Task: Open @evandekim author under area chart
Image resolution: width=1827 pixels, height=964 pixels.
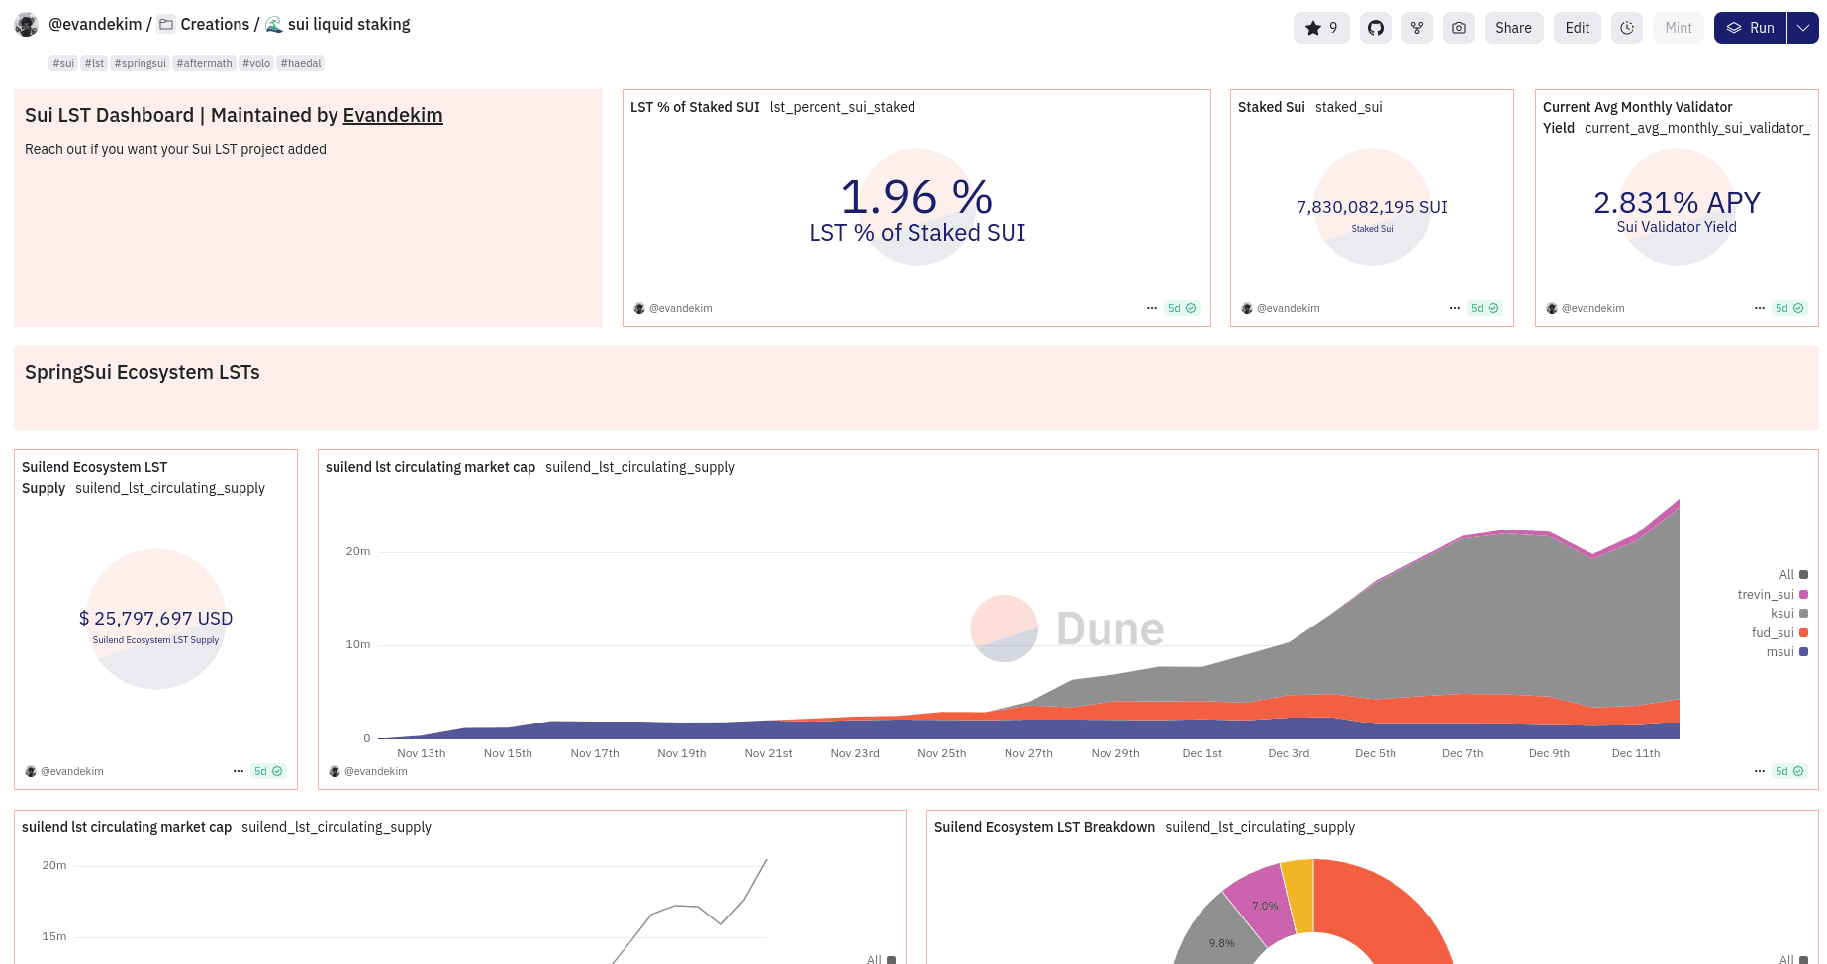Action: click(x=376, y=771)
